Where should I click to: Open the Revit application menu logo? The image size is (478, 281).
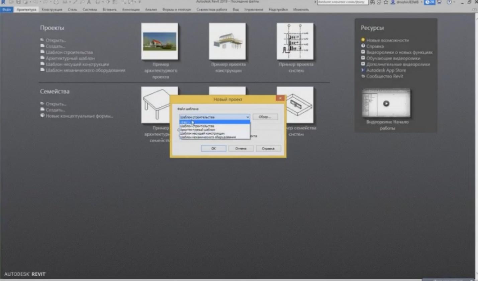3,2
